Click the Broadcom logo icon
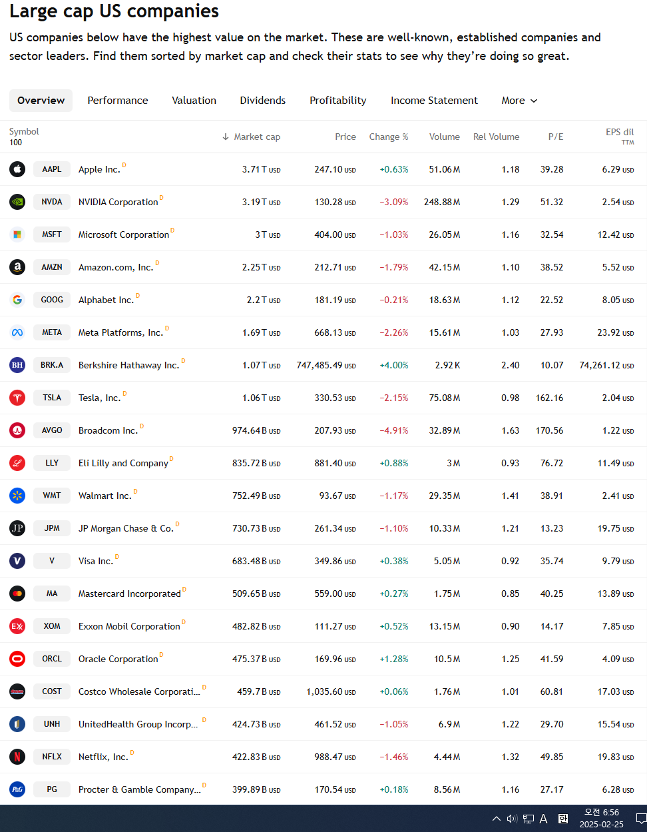This screenshot has height=832, width=647. [x=17, y=430]
